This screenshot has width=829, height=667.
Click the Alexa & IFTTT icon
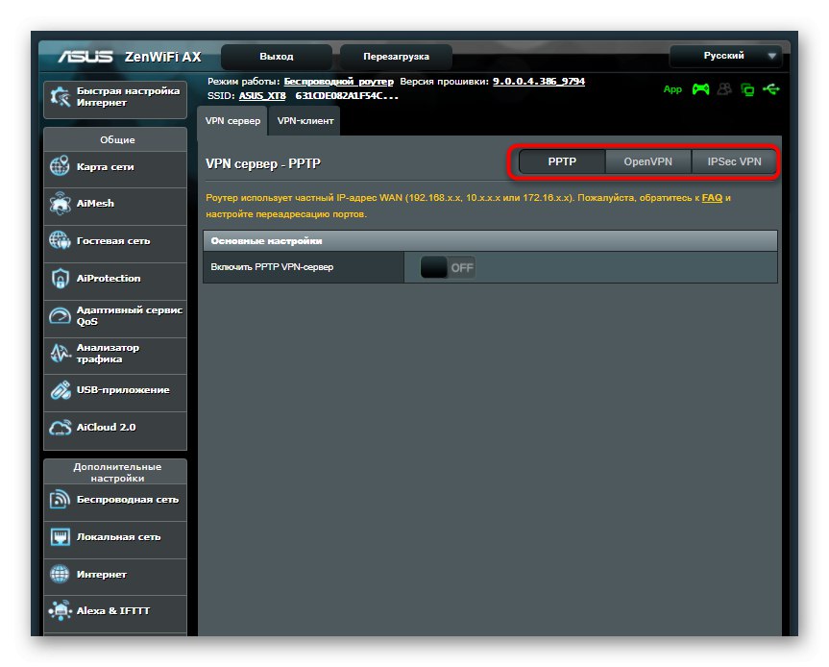point(60,610)
